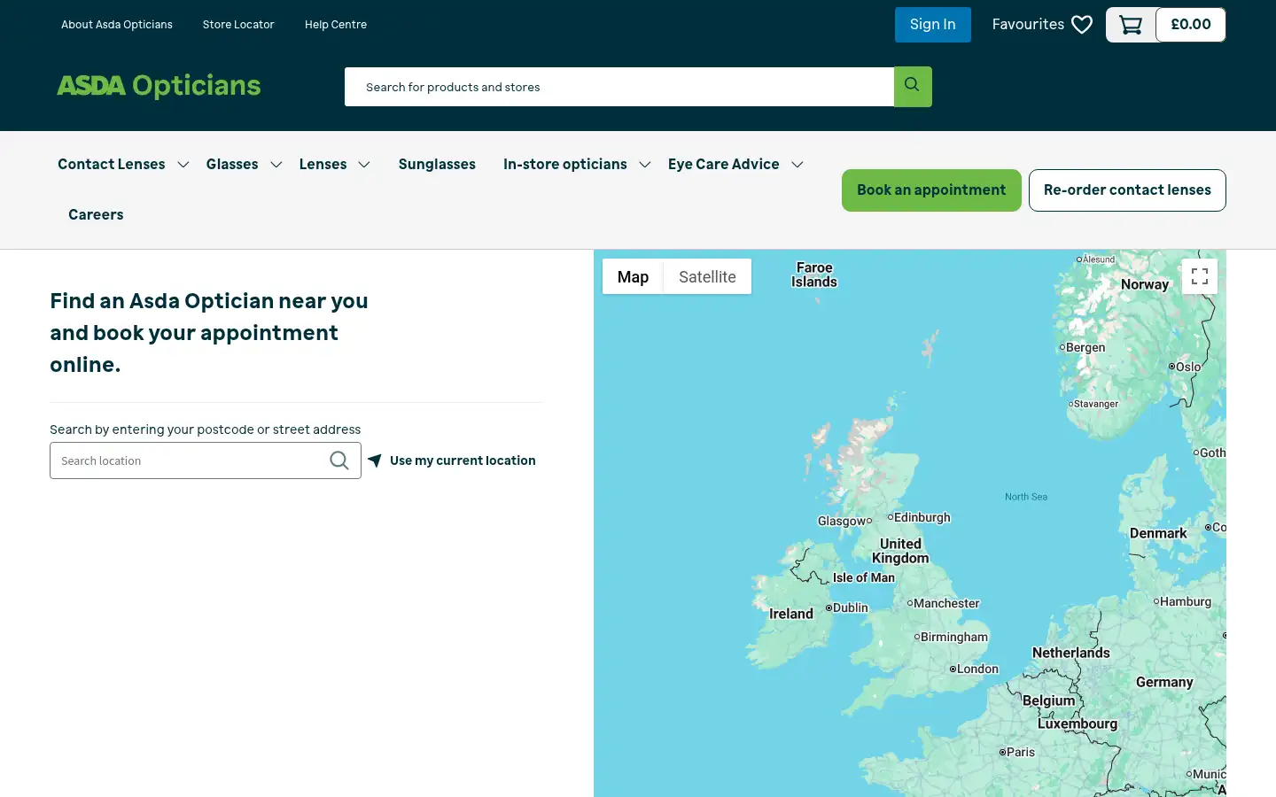Click Isle of Man map label
1276x797 pixels.
pyautogui.click(x=864, y=577)
